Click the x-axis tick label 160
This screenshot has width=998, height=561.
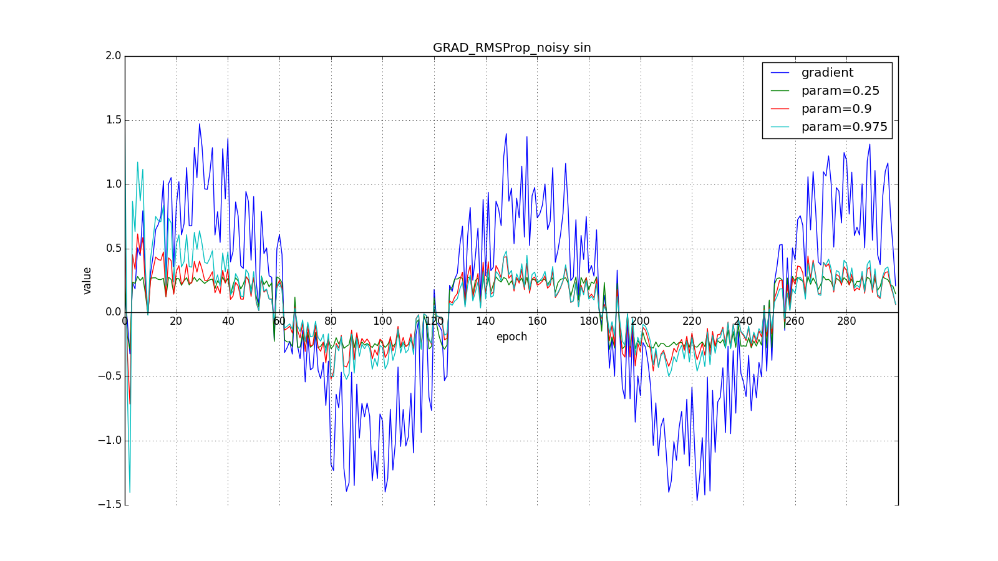(538, 322)
